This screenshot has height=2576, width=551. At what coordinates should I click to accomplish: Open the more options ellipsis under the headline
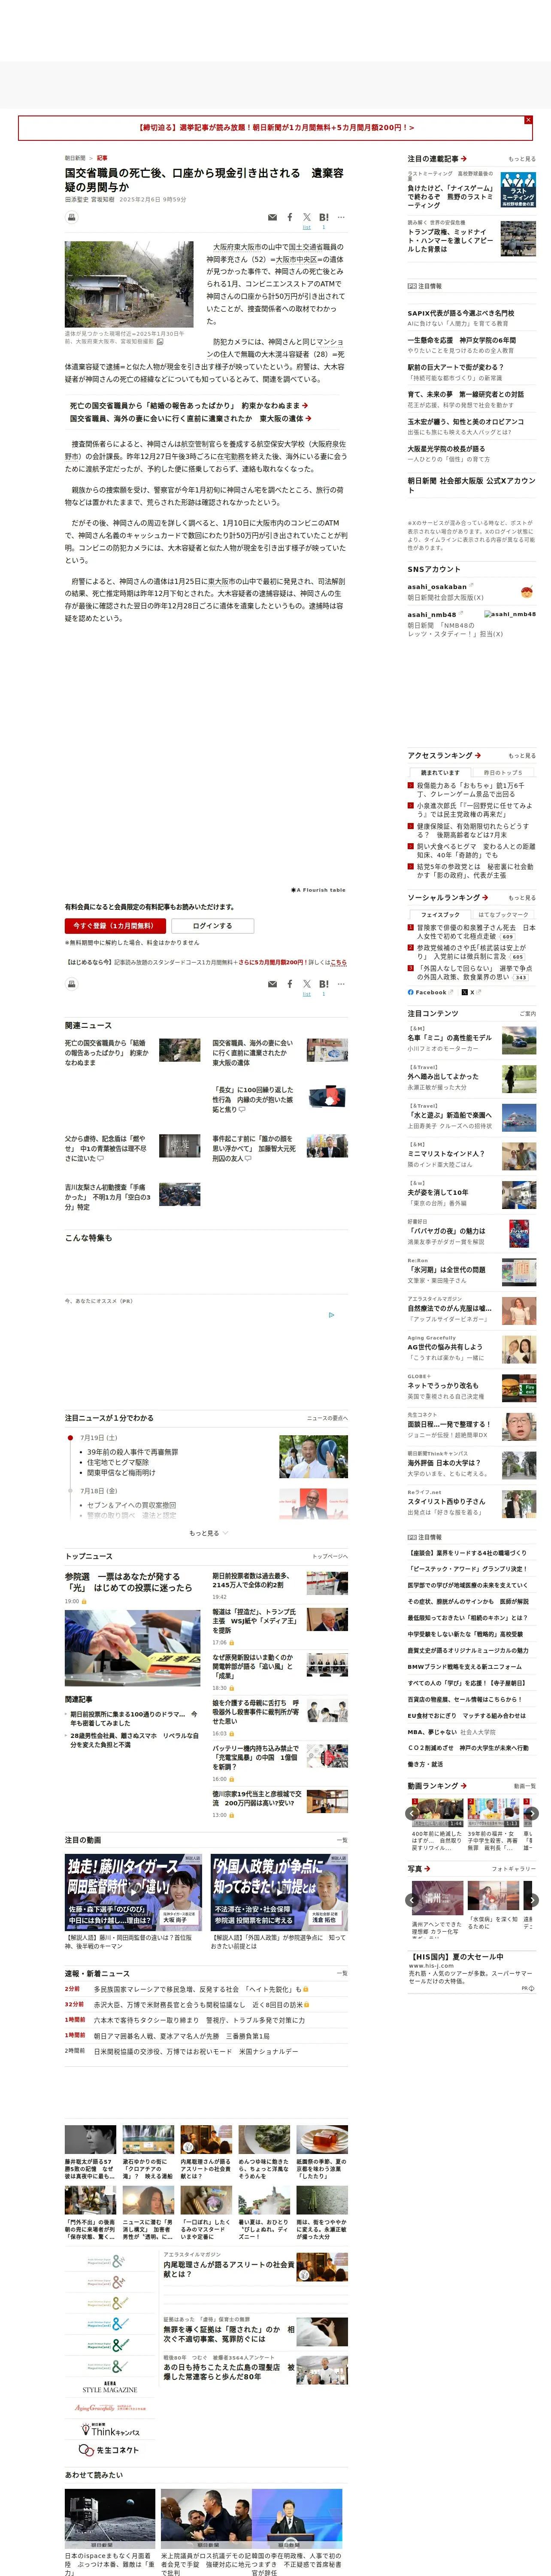(341, 217)
